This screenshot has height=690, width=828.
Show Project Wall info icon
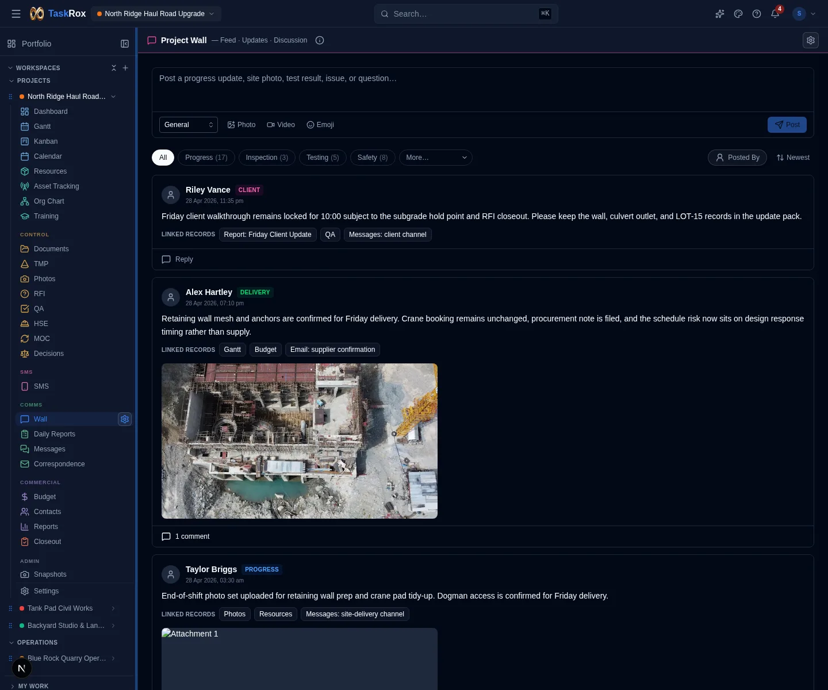pos(320,40)
